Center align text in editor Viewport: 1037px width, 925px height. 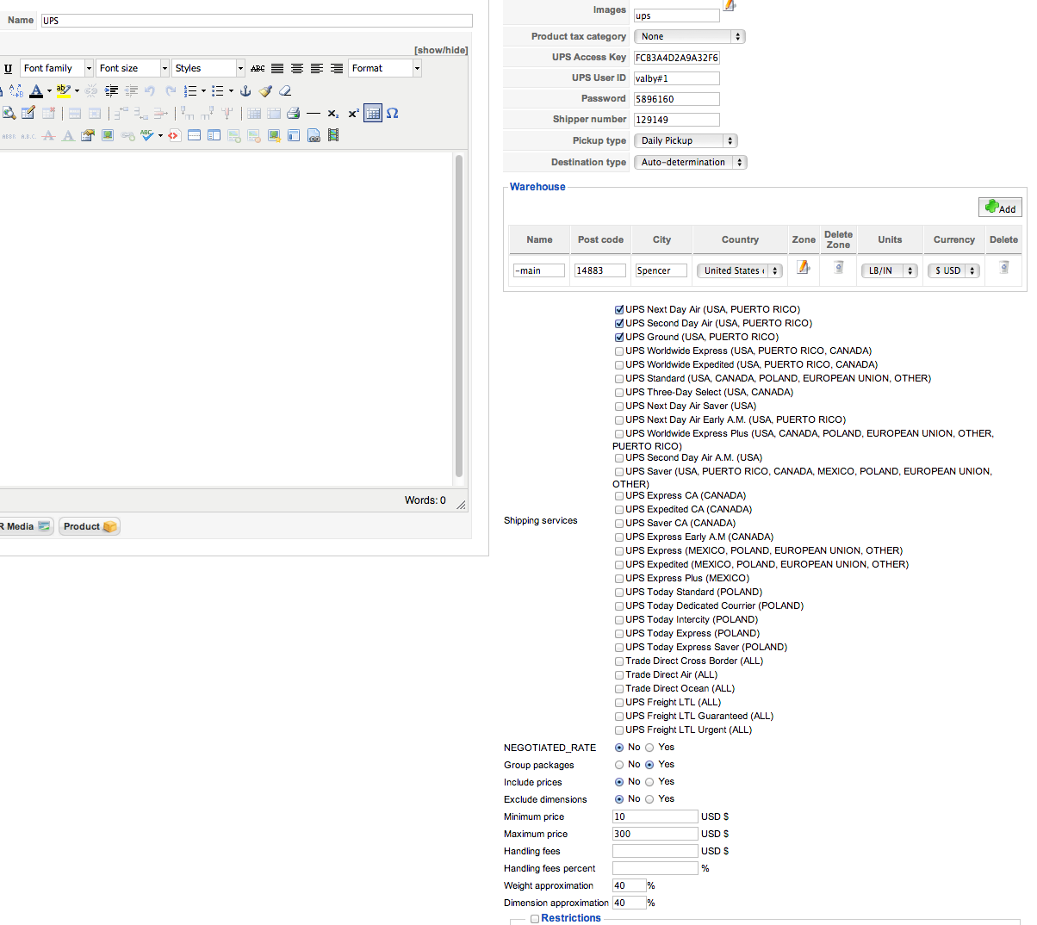[297, 68]
